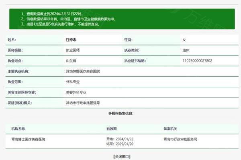Viewport: 241px width, 160px height.
Task: Select the start date 2024/01/22
Action: (125, 139)
